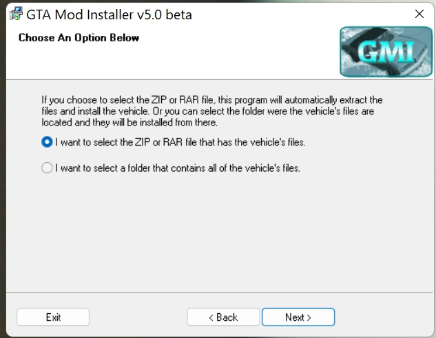
Task: Go to the previous step with Back
Action: click(x=223, y=317)
